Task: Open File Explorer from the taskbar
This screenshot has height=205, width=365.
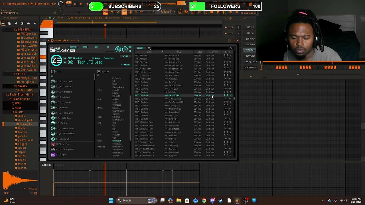Action: coord(179,200)
